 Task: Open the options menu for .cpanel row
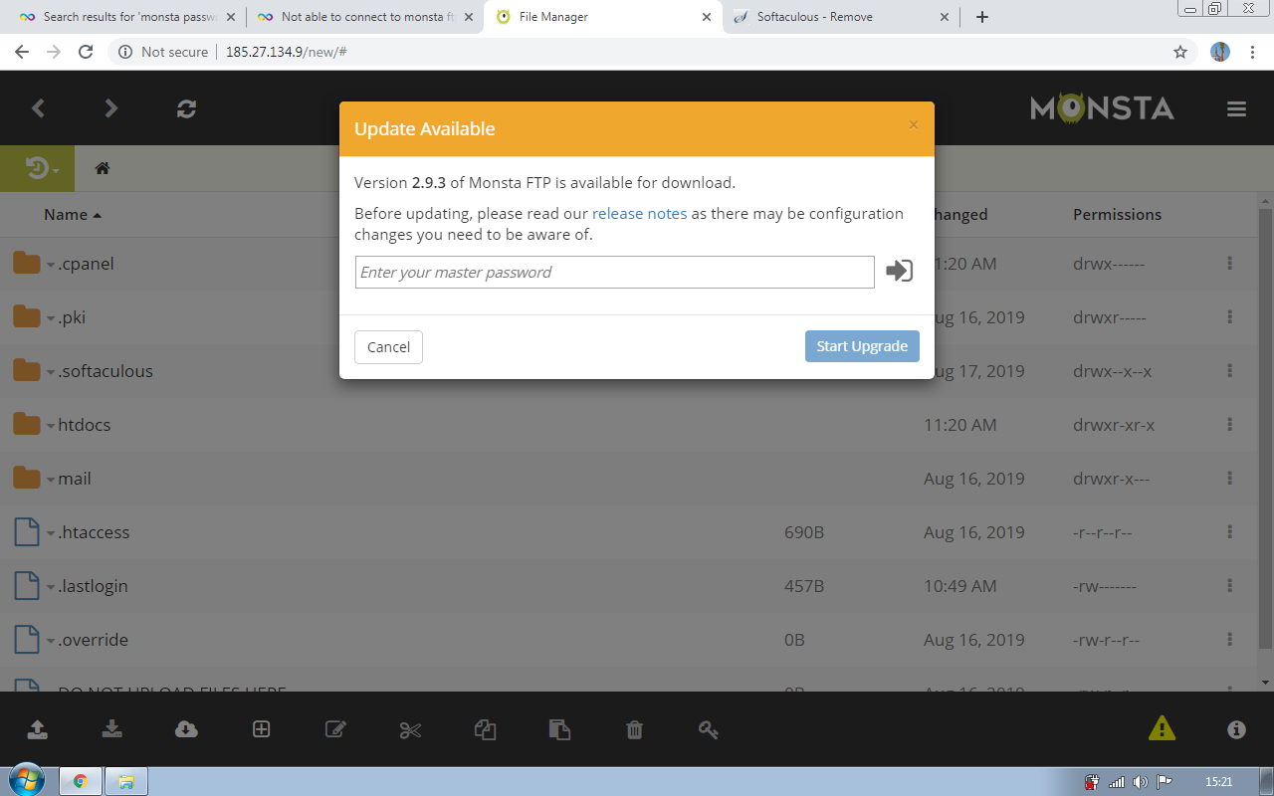click(1230, 264)
